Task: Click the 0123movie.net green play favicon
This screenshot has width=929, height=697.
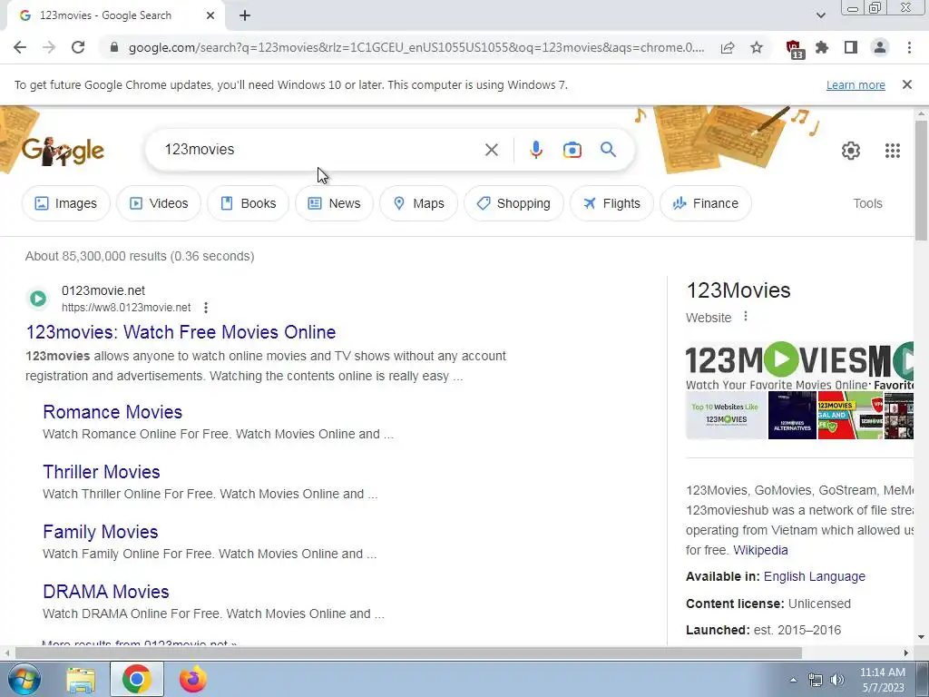Action: click(38, 298)
